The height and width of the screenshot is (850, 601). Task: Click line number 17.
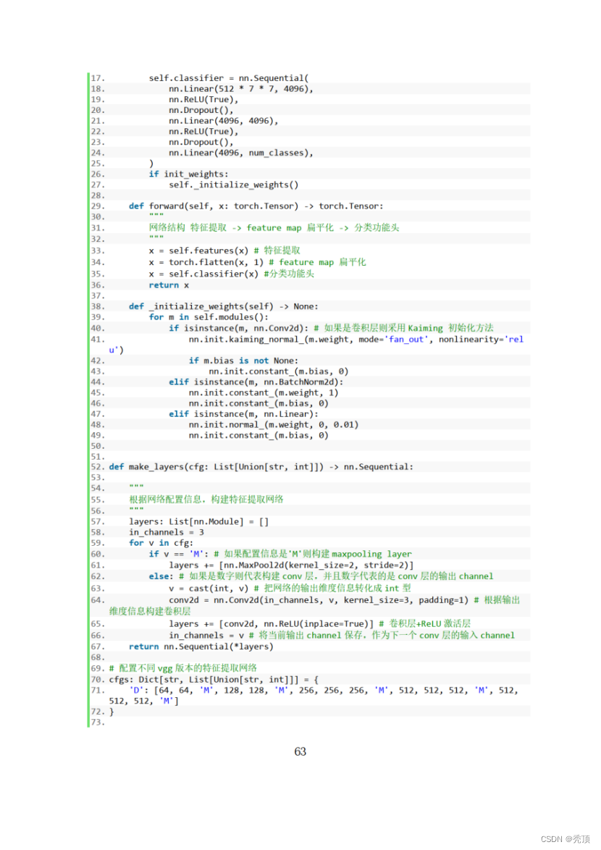tap(98, 78)
